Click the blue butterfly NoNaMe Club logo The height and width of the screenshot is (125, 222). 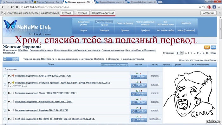point(10,24)
